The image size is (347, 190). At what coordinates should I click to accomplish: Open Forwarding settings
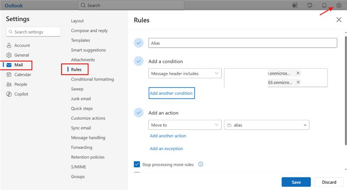(82, 147)
